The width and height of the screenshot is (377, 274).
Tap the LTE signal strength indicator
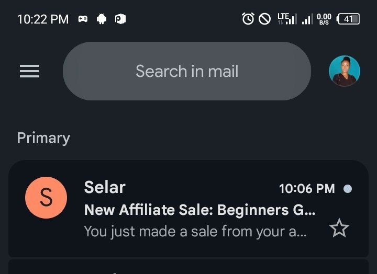point(287,19)
